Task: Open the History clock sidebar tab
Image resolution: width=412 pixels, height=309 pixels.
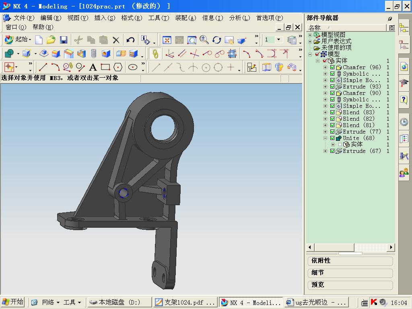Action: (x=404, y=122)
